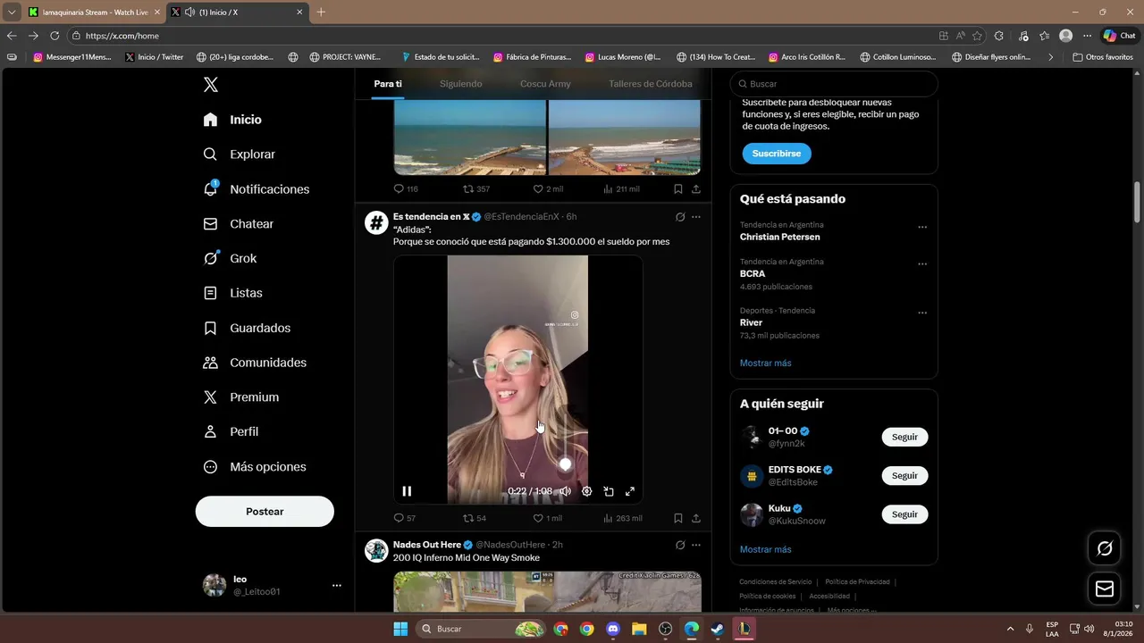Switch to Talleres de Córdoba tab
The height and width of the screenshot is (643, 1144).
[x=651, y=84]
